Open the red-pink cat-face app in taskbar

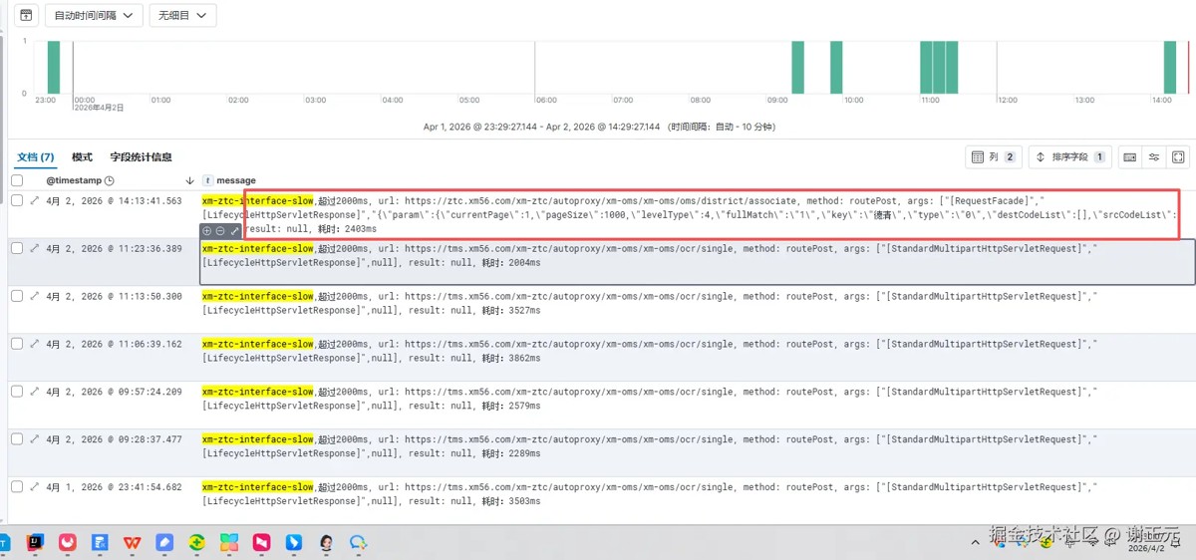point(68,543)
